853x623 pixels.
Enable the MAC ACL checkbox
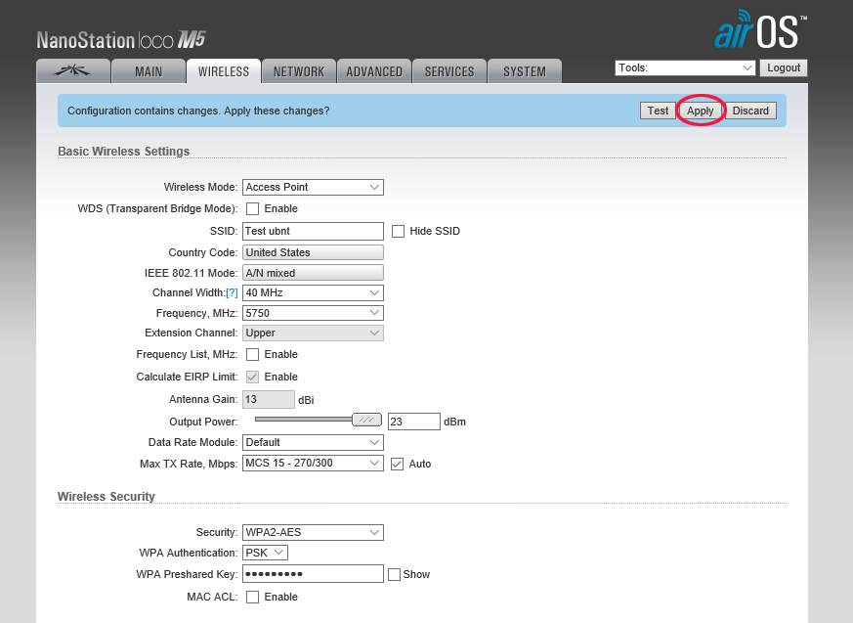tap(252, 598)
